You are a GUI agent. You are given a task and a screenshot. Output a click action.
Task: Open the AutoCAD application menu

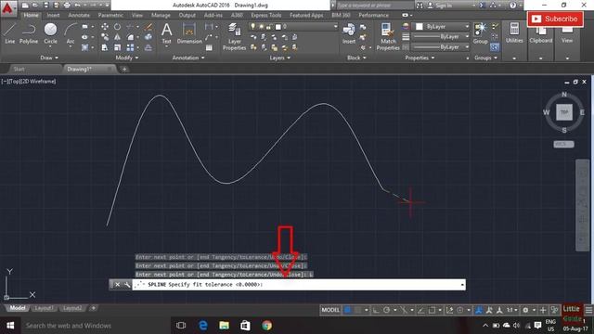click(7, 8)
